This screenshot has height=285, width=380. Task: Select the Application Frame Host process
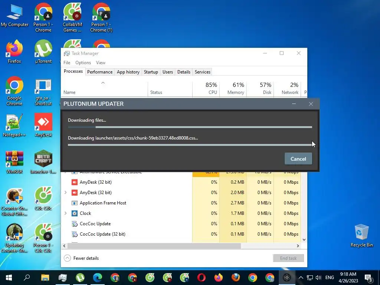pos(181,203)
